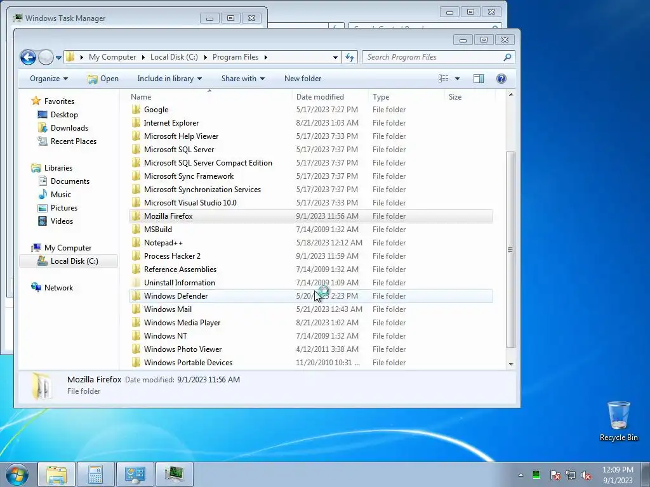Image resolution: width=650 pixels, height=487 pixels.
Task: Refresh the Program Files folder view
Action: 350,57
